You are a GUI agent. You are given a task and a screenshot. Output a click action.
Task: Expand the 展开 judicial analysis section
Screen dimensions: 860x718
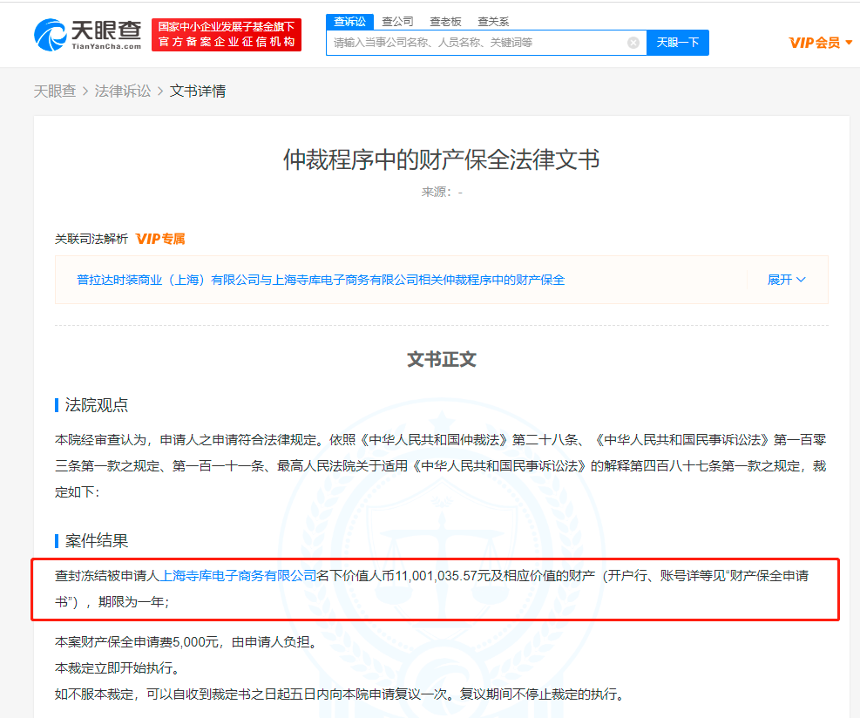(787, 280)
